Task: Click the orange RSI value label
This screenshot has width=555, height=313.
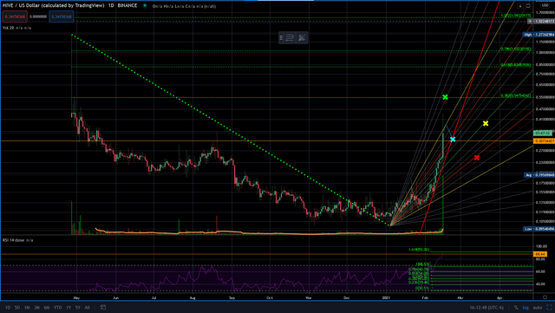Action: coord(540,254)
